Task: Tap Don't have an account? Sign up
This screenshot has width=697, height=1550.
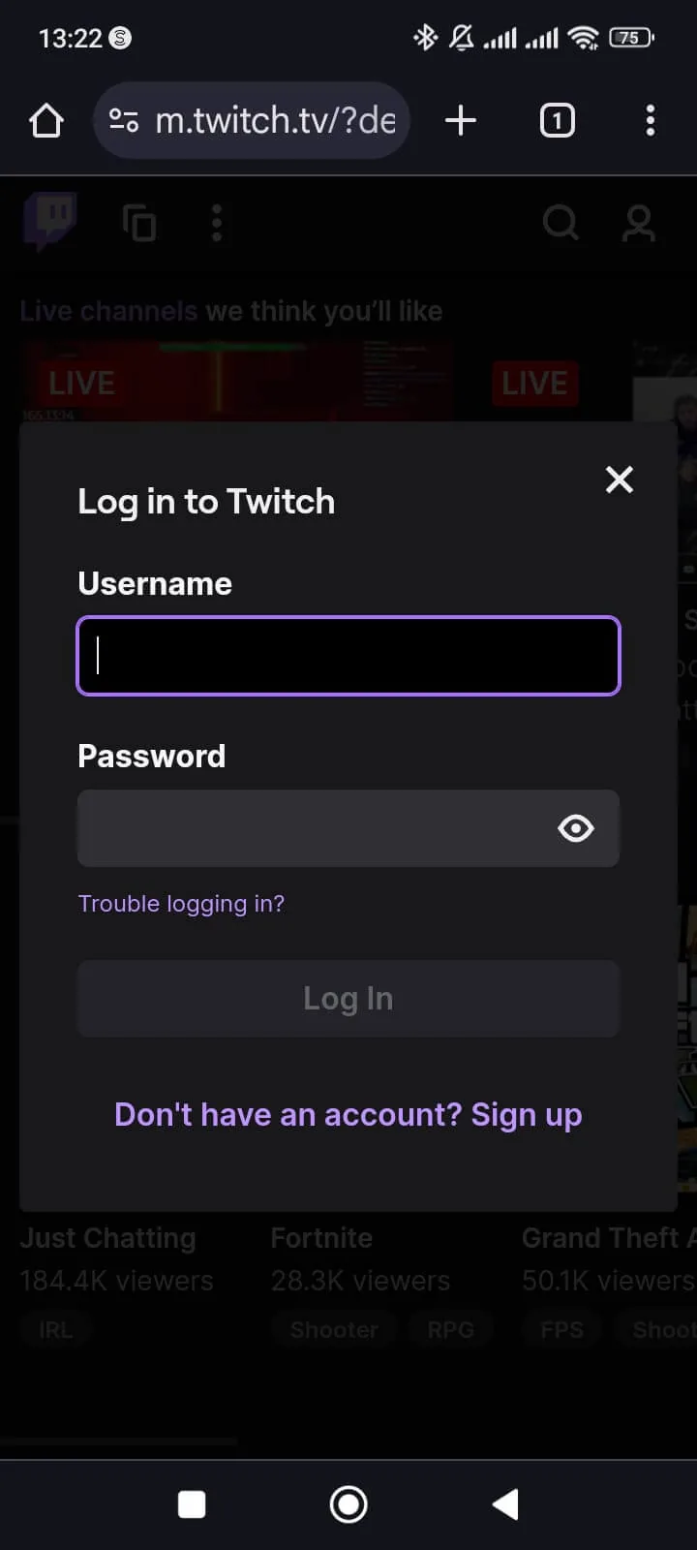Action: 348,1115
